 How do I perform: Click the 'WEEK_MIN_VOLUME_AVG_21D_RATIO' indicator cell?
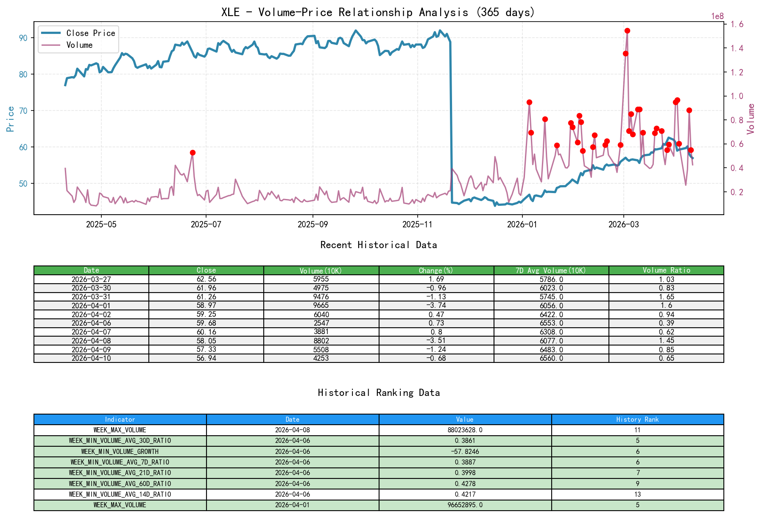coord(120,473)
